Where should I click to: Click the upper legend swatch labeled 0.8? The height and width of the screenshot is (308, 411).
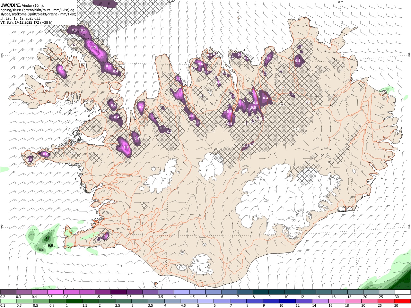(x=71, y=292)
